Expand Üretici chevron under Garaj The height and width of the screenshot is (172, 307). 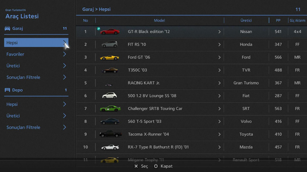pos(64,66)
